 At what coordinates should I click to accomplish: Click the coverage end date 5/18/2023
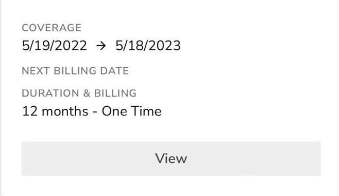click(148, 46)
